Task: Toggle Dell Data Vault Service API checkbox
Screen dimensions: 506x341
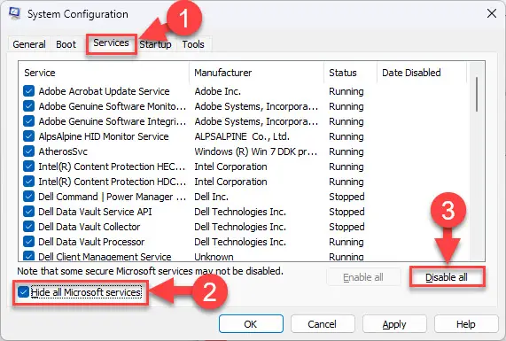Action: click(x=28, y=212)
